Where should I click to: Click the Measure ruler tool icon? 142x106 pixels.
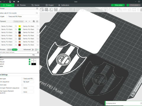pyautogui.click(x=125, y=9)
